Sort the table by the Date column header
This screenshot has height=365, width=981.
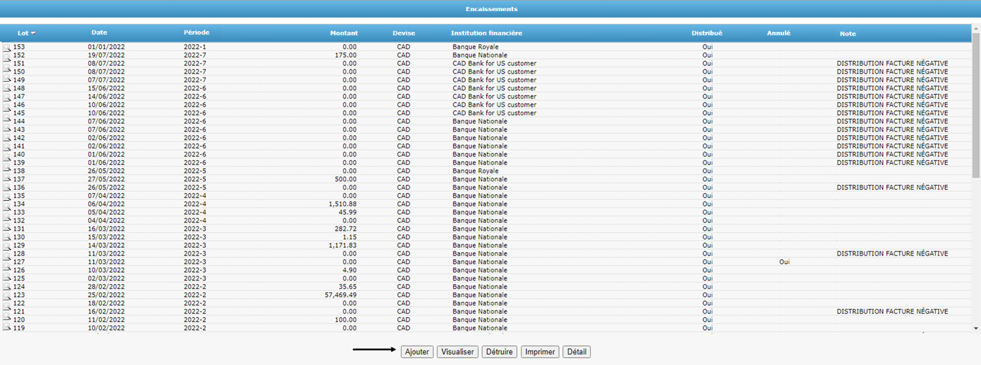coord(99,33)
